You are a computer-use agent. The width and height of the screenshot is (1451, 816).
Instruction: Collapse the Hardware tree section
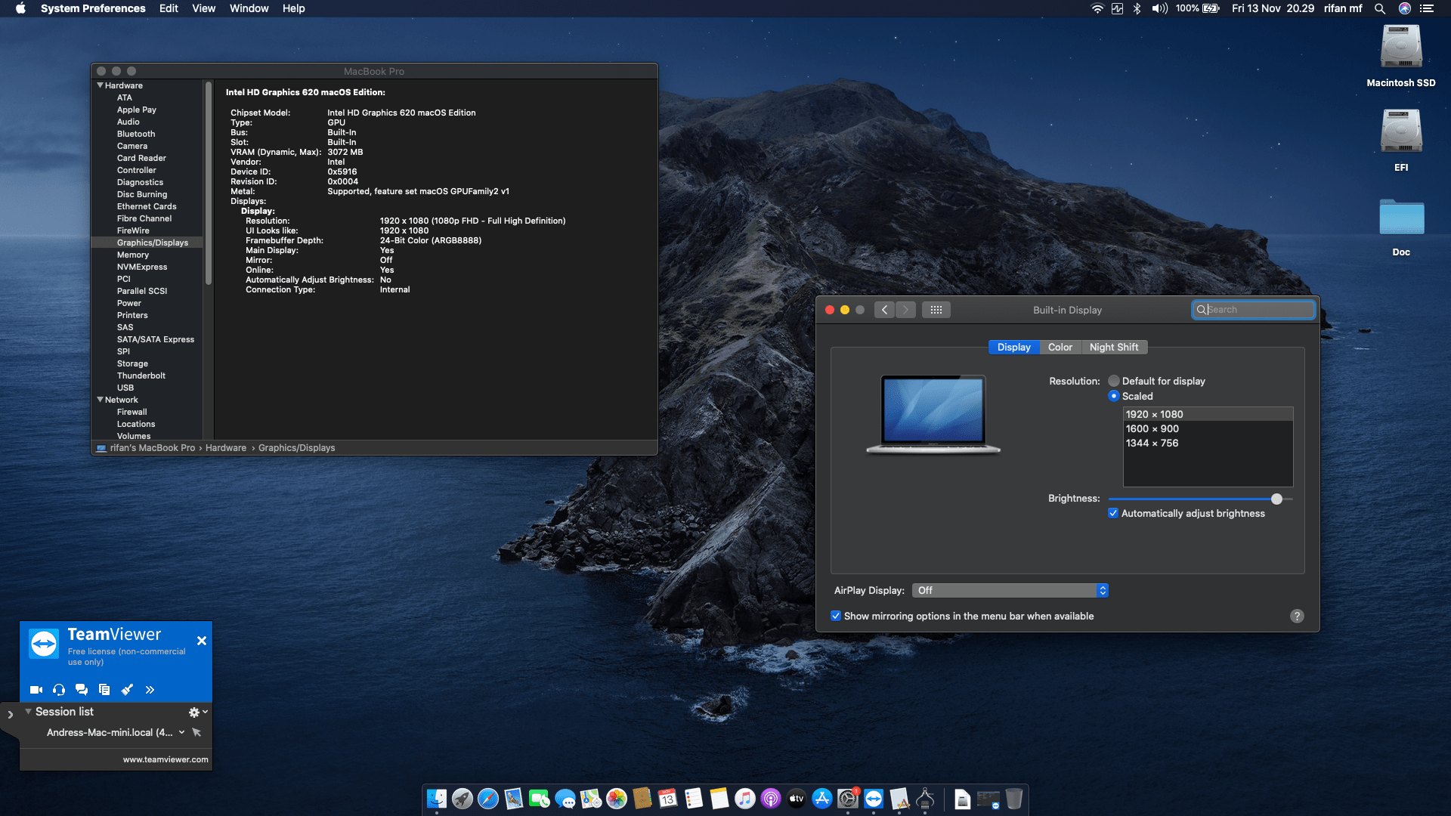click(x=100, y=85)
